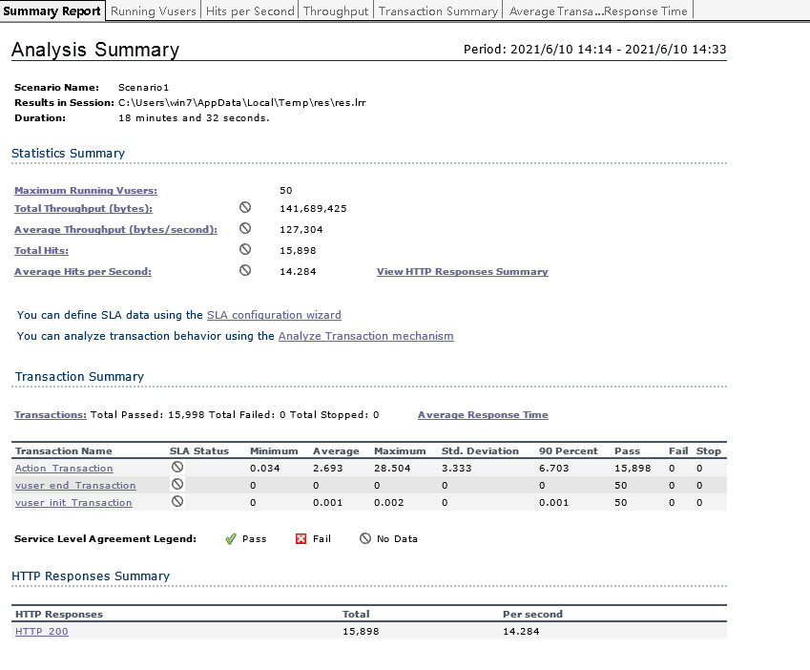
Task: Open the vuser_end_Transaction link
Action: point(75,485)
